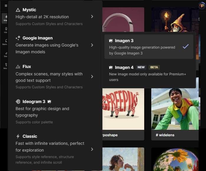Click the # widelens tag label
The height and width of the screenshot is (171, 206).
pos(165,135)
